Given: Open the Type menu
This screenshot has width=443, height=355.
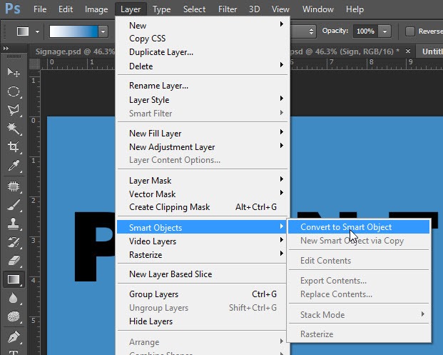Looking at the screenshot, I should click(x=162, y=9).
